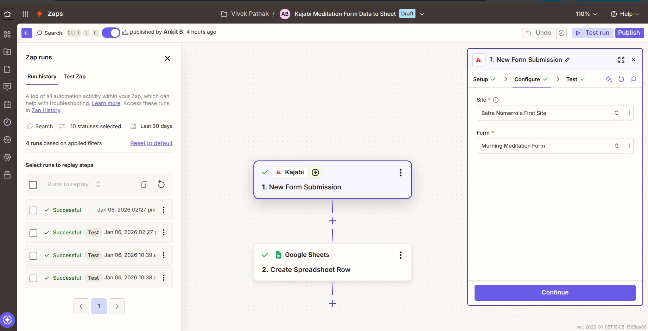Open the Form dropdown Morning Meditation Form

pos(550,146)
